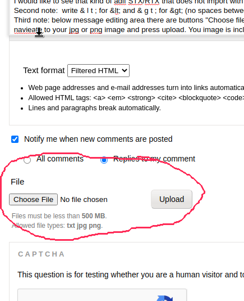Select the Replies to my comment radio button
This screenshot has width=244, height=301.
(104, 160)
